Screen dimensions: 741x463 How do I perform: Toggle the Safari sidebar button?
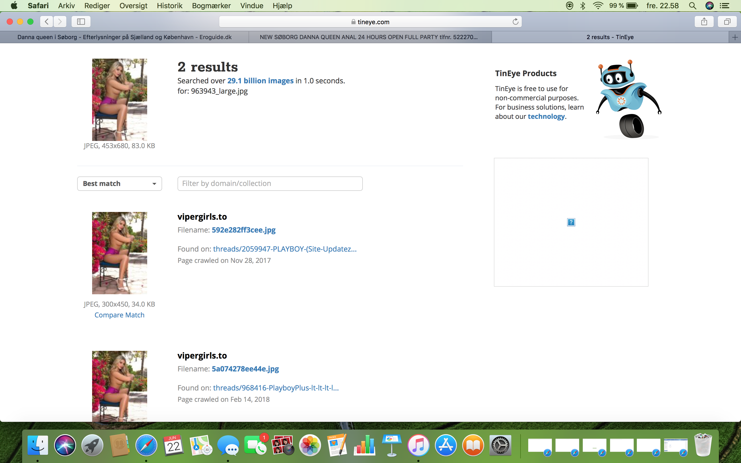81,22
